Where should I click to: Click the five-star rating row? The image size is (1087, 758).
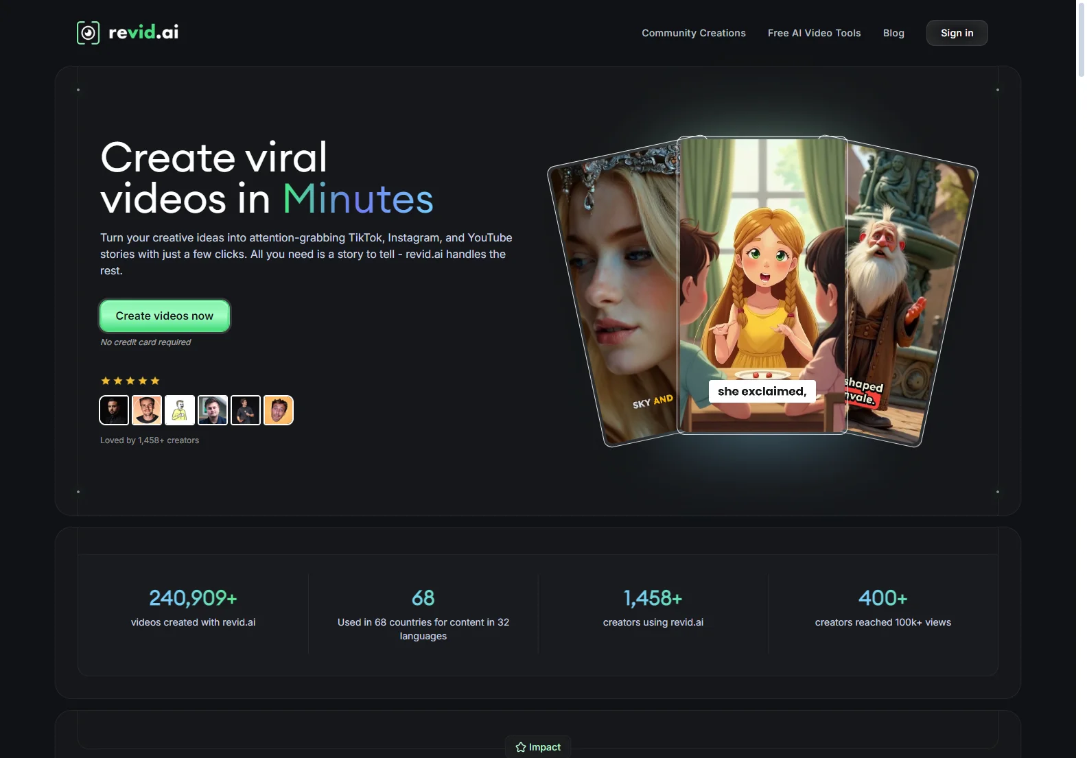pos(130,381)
